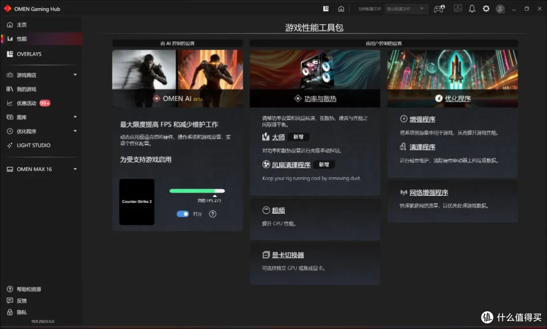
Task: Expand 游戏商店 arrow
Action: 75,74
